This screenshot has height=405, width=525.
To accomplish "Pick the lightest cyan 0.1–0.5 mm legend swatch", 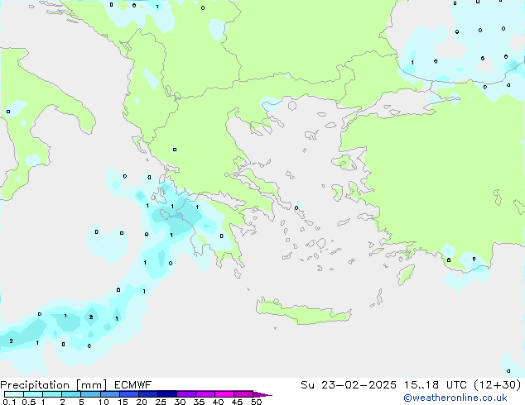I will click(14, 394).
